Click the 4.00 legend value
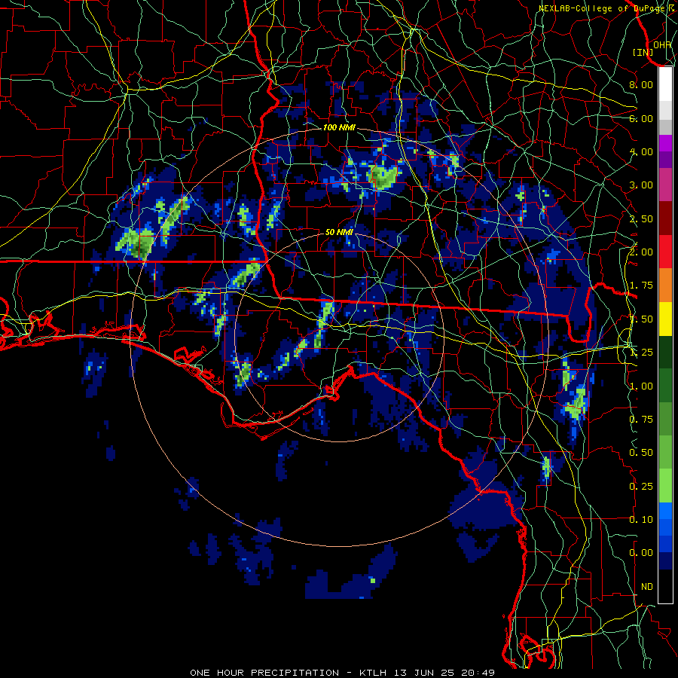Viewport: 678px width, 678px height. pos(641,151)
